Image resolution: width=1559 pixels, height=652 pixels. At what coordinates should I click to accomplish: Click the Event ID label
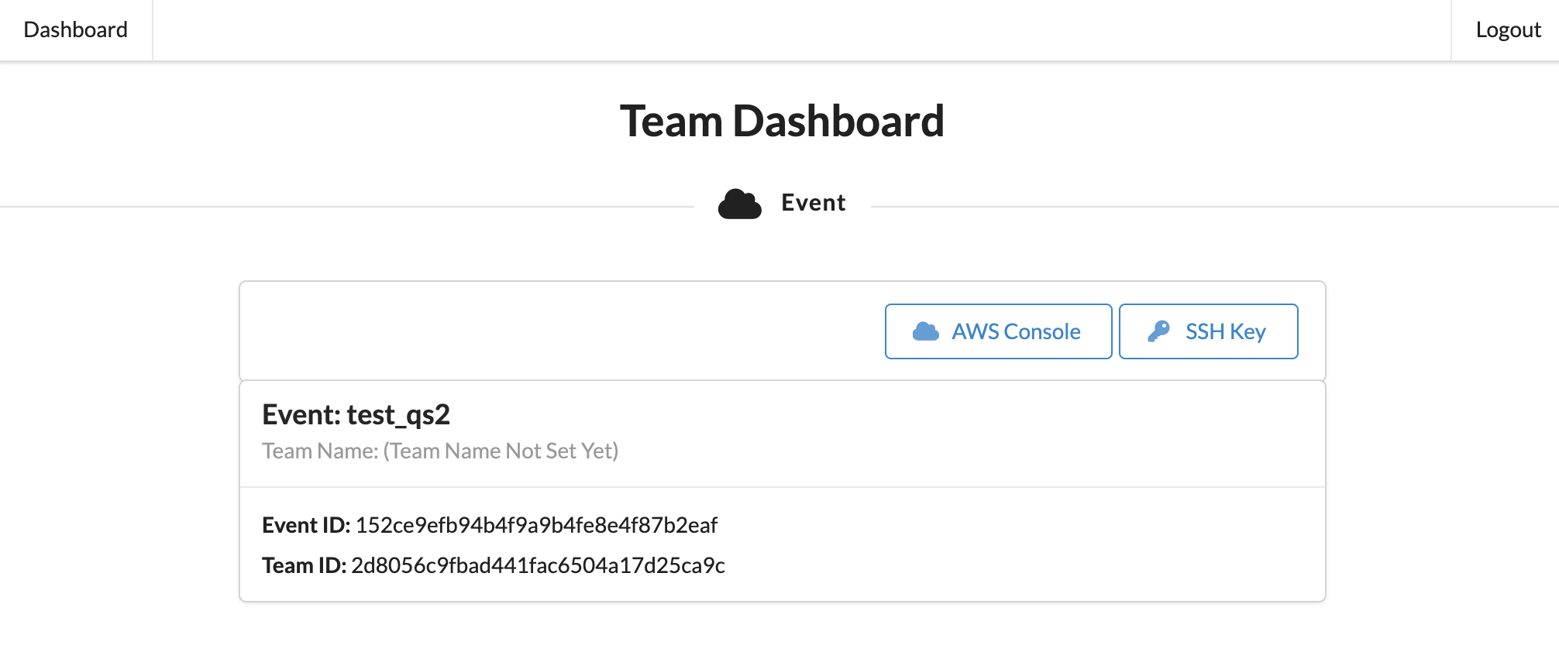click(306, 525)
